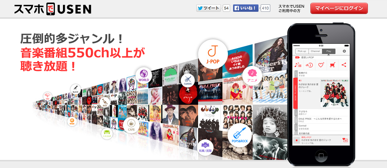Viewport: 387px width, 168px height.
Task: Click the green sofa easy listening icon
Action: pyautogui.click(x=107, y=133)
